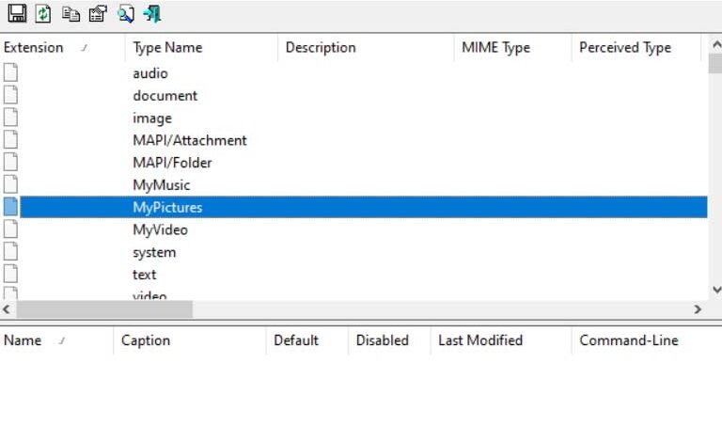Click the file icon of the MAPI/Attachment row

(10, 139)
